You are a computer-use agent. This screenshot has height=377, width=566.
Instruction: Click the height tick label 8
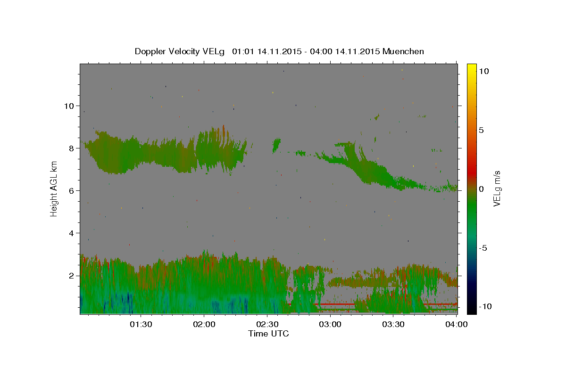(x=72, y=148)
